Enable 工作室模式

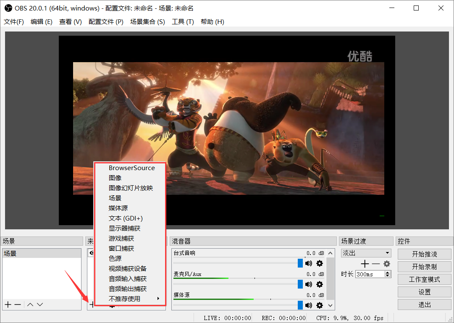tap(425, 279)
